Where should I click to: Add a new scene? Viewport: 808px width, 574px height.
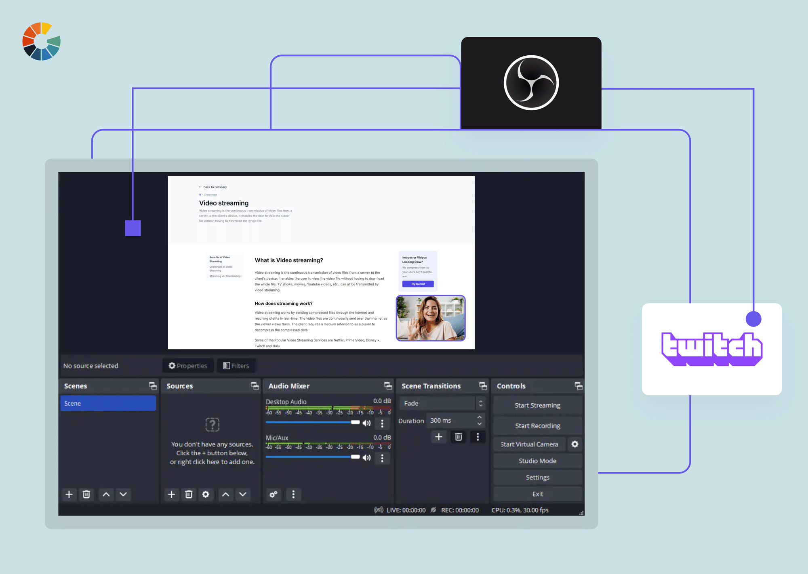pyautogui.click(x=69, y=494)
